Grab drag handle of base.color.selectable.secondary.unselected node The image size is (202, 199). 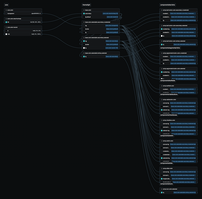(84, 22)
